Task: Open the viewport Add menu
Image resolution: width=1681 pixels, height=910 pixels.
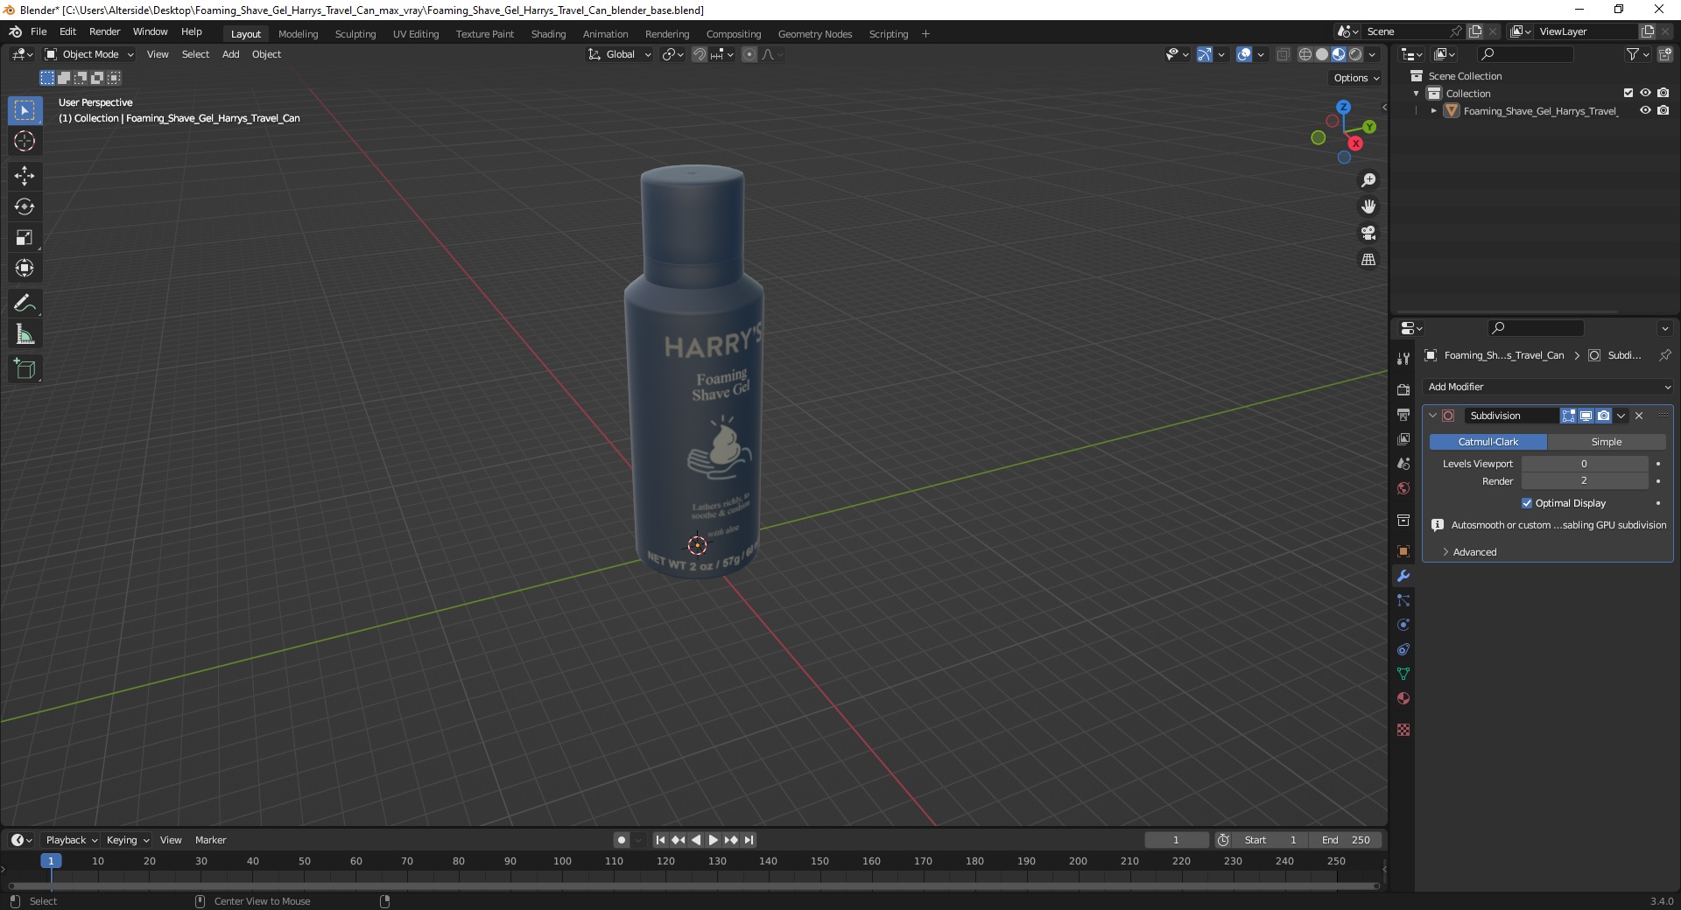Action: pos(230,54)
